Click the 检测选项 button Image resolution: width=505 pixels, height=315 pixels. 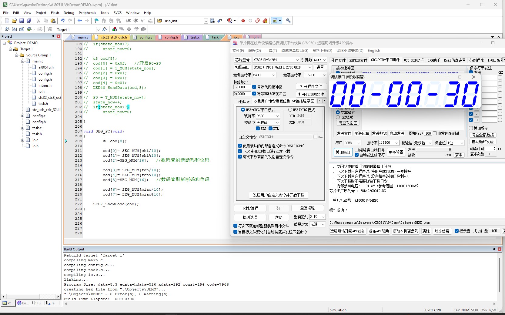click(x=250, y=217)
